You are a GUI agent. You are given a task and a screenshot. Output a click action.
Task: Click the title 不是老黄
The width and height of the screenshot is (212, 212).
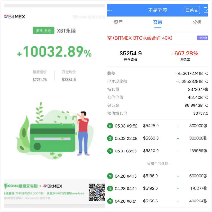(158, 10)
